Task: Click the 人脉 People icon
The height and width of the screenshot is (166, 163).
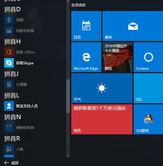Action: click(x=9, y=149)
